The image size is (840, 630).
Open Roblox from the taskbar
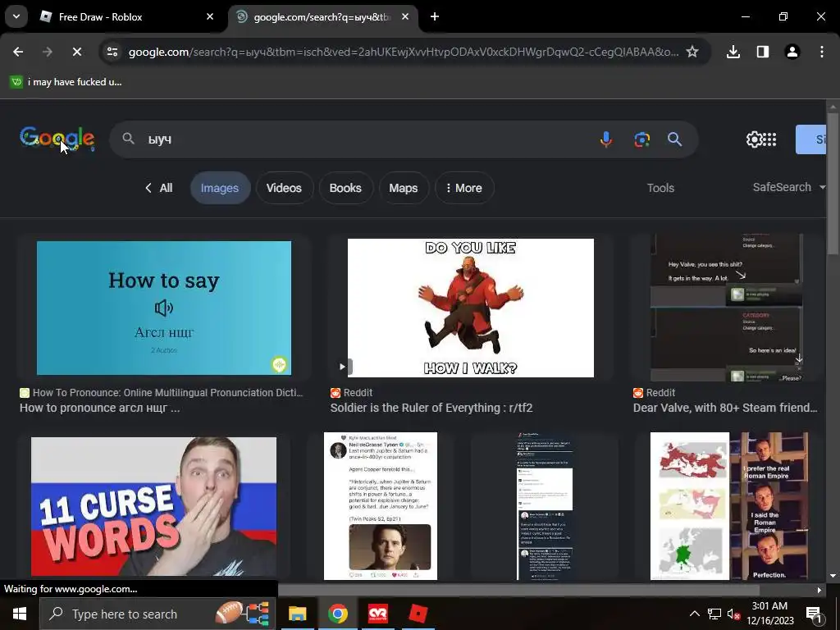[x=418, y=614]
